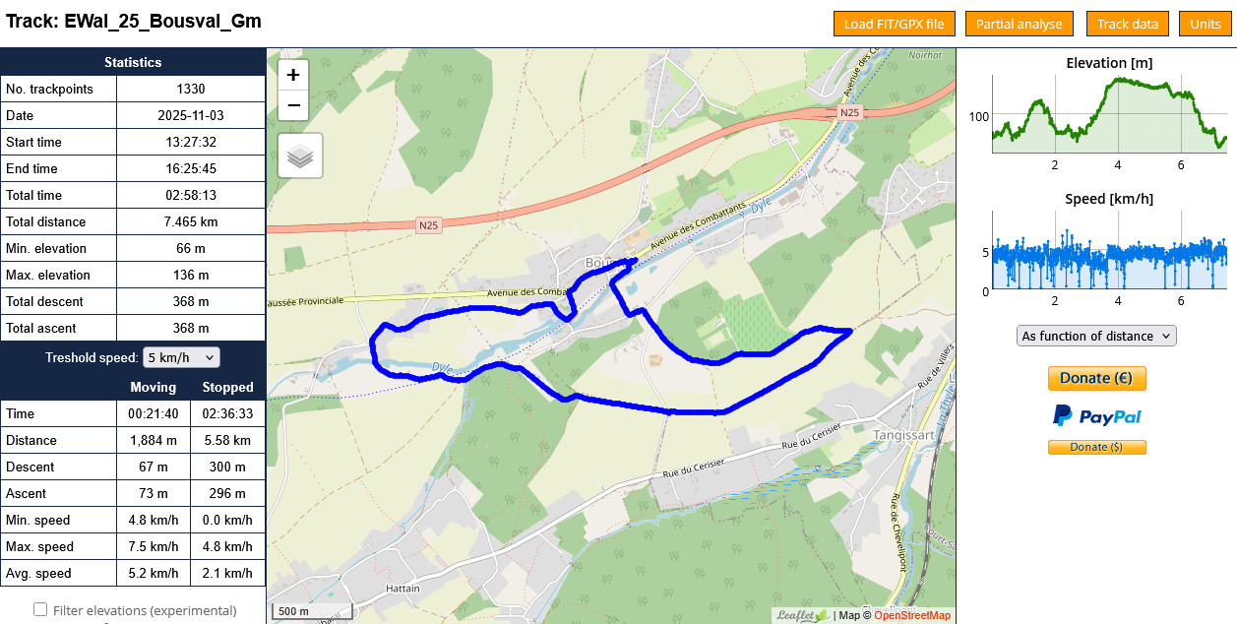Open the map layers control
Image resolution: width=1237 pixels, height=624 pixels.
pyautogui.click(x=300, y=156)
